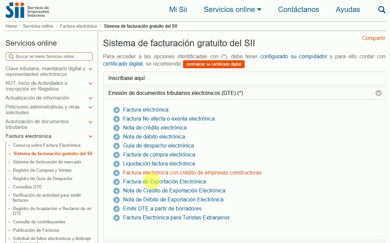Viewport: 390px width, 243px height.
Task: Select Publicación de Facturas in sidebar
Action: [x=36, y=230]
